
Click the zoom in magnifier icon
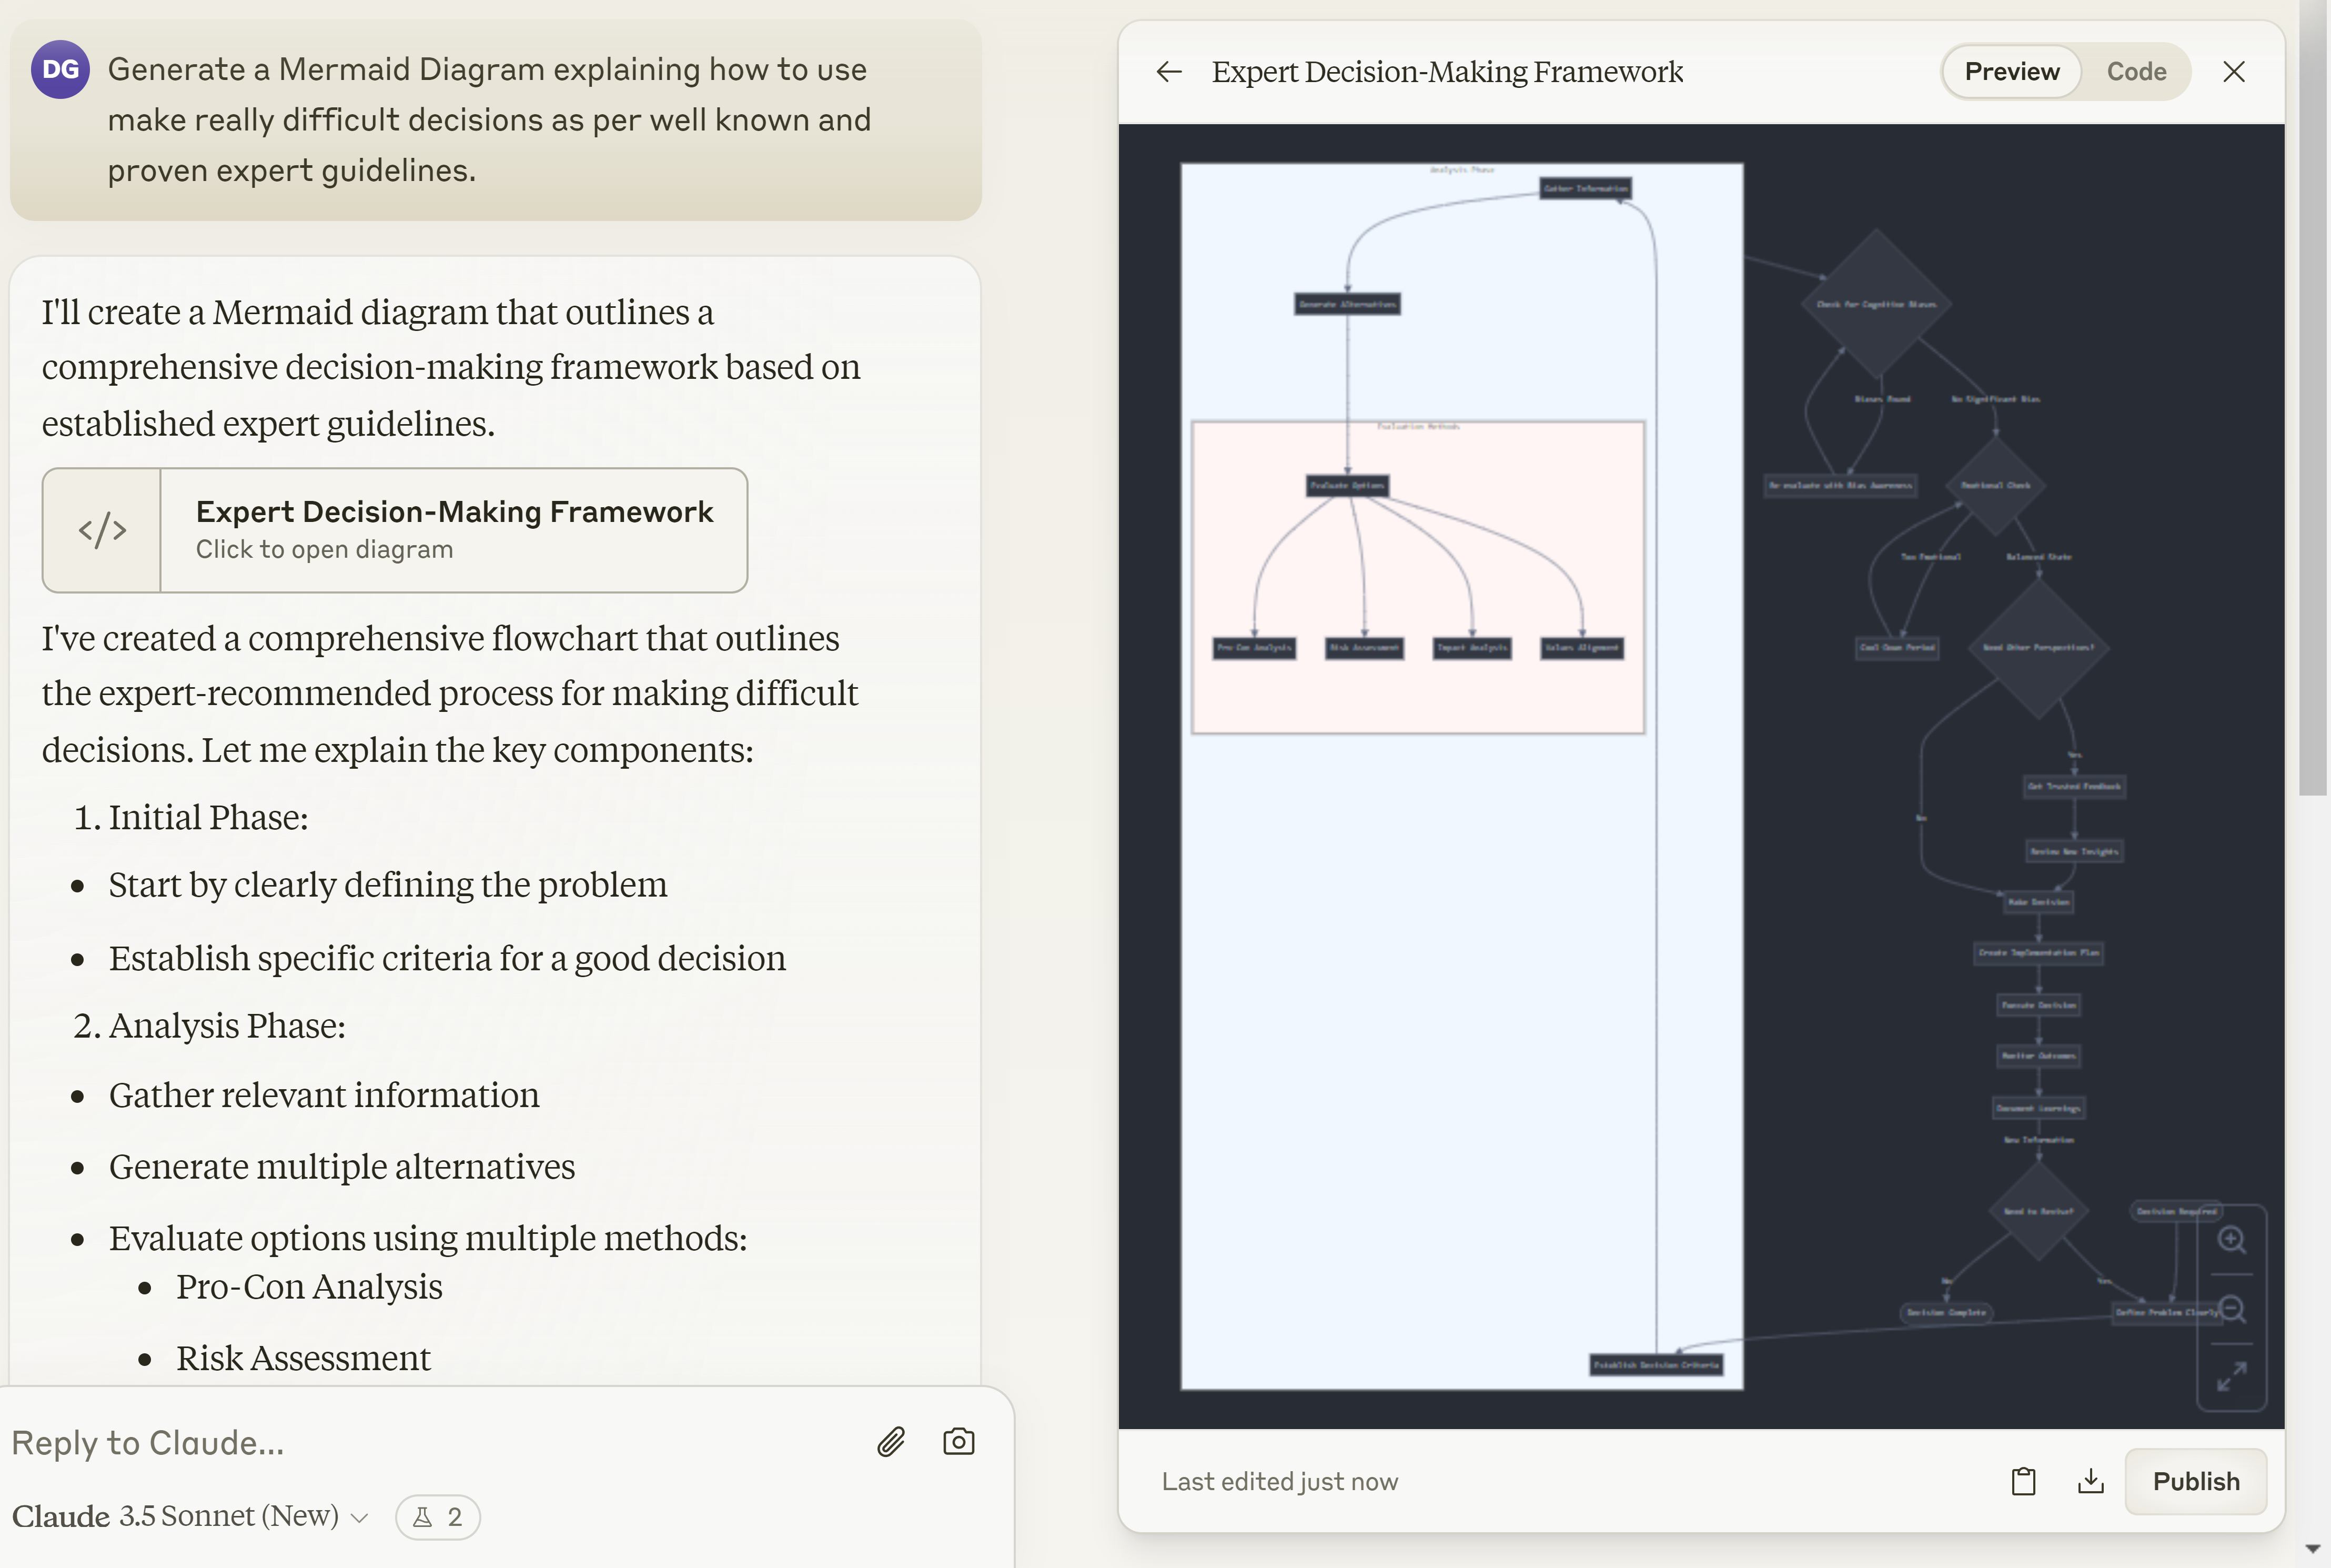[2231, 1240]
